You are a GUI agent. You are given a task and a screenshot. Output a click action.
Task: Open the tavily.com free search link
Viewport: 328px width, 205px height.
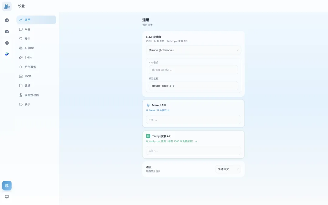coord(172,141)
